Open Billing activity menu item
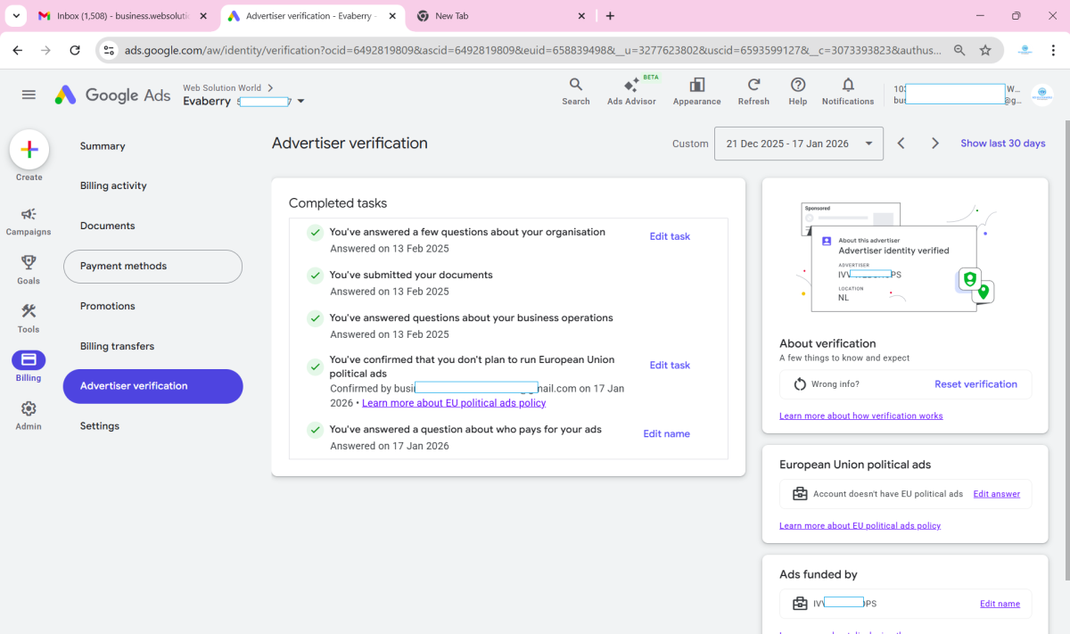 click(x=113, y=185)
